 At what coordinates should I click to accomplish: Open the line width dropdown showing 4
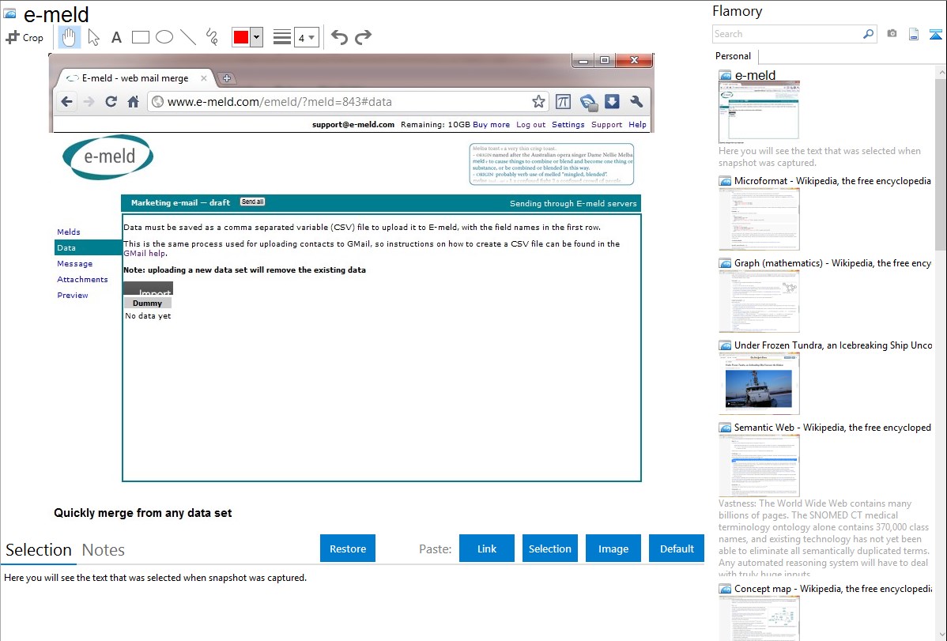tap(306, 37)
